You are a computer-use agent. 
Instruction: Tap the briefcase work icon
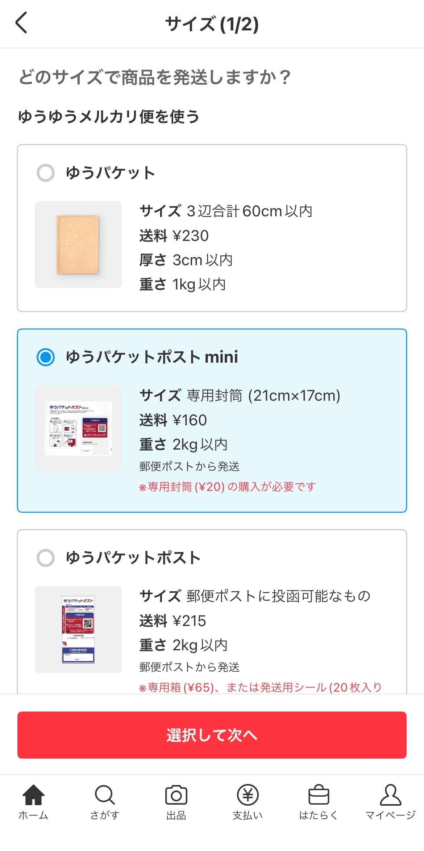click(x=319, y=794)
